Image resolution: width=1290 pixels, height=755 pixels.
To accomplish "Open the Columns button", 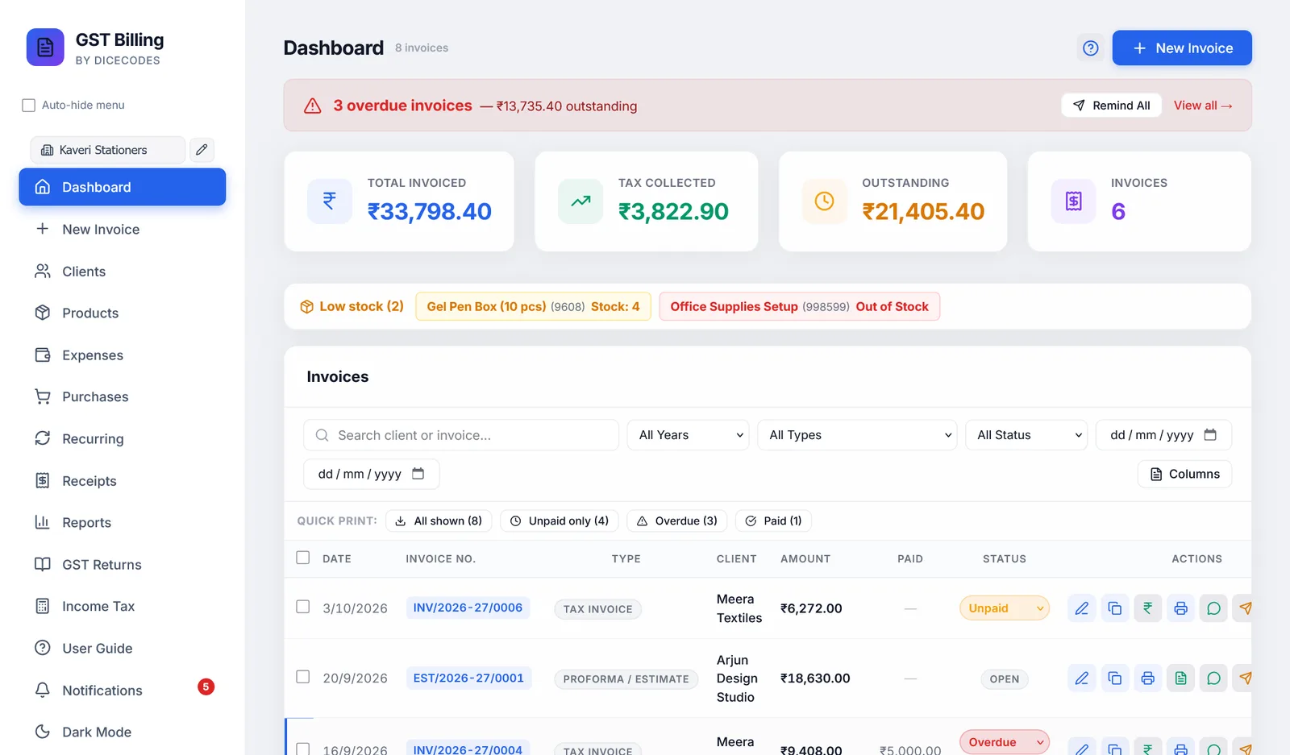I will click(x=1184, y=474).
